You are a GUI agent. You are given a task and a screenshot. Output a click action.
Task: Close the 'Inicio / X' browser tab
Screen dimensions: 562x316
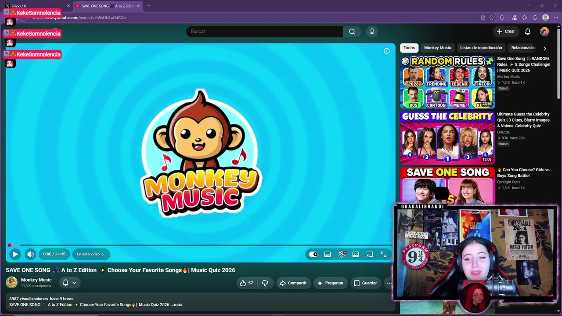(68, 6)
